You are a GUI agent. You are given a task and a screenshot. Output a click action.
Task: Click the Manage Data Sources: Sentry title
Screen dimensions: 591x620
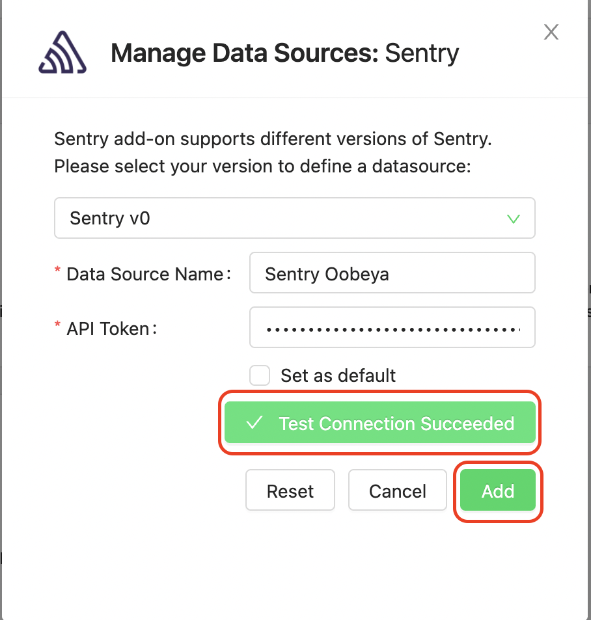[x=285, y=53]
